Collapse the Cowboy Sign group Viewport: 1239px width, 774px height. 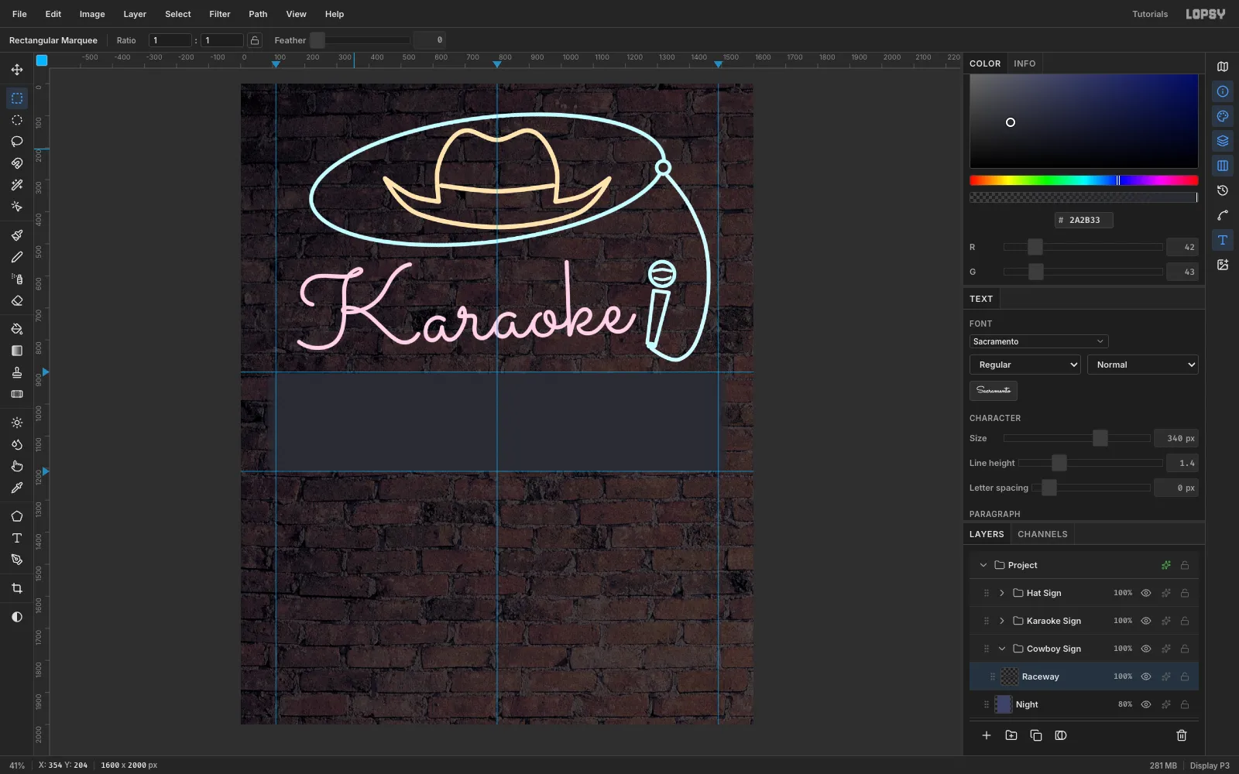1002,649
